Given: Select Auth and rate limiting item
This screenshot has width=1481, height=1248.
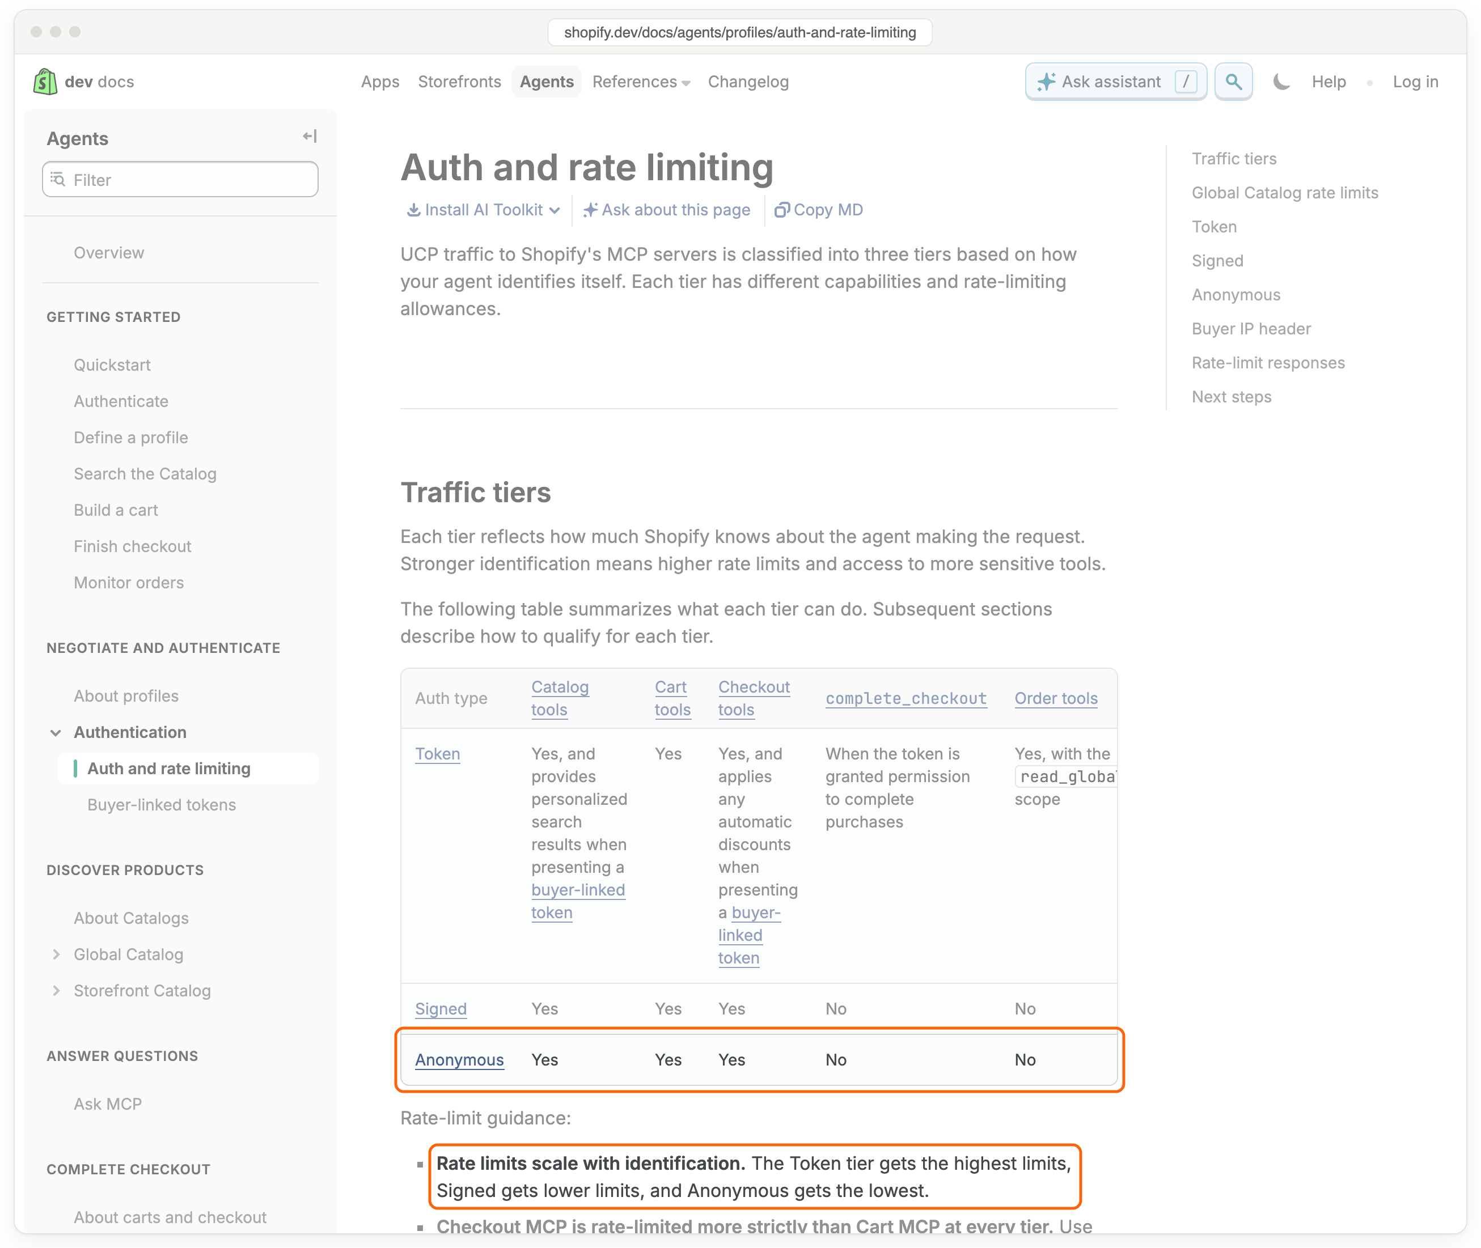Looking at the screenshot, I should click(x=188, y=769).
